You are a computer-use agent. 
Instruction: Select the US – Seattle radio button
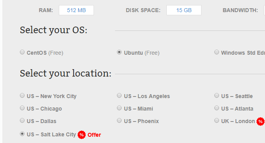pyautogui.click(x=217, y=95)
